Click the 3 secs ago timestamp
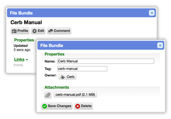Image resolution: width=171 pixels, height=119 pixels. coord(22,50)
